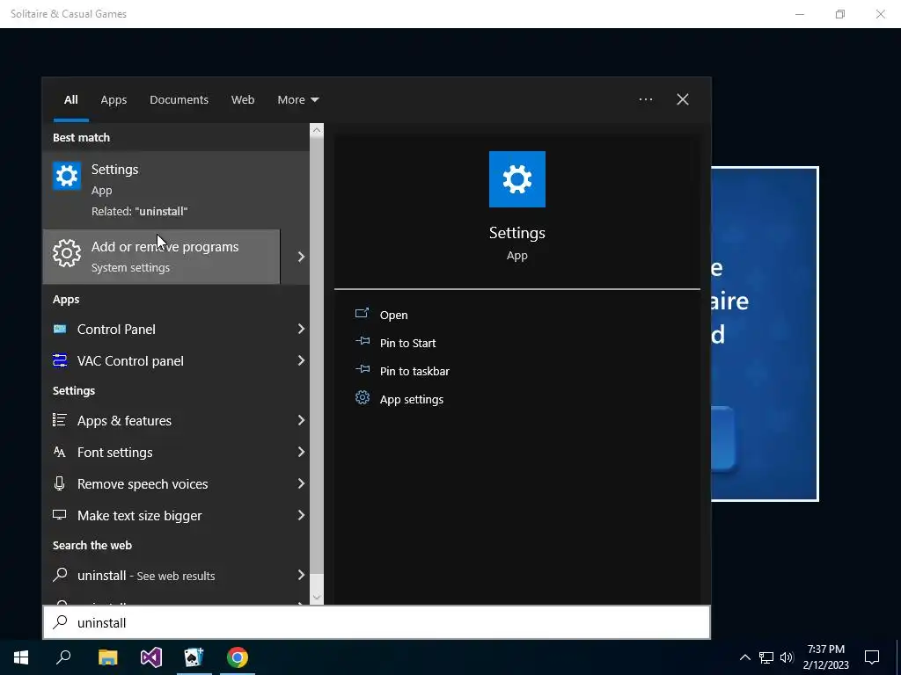Open the Windows Start button
Image resolution: width=901 pixels, height=675 pixels.
tap(21, 657)
